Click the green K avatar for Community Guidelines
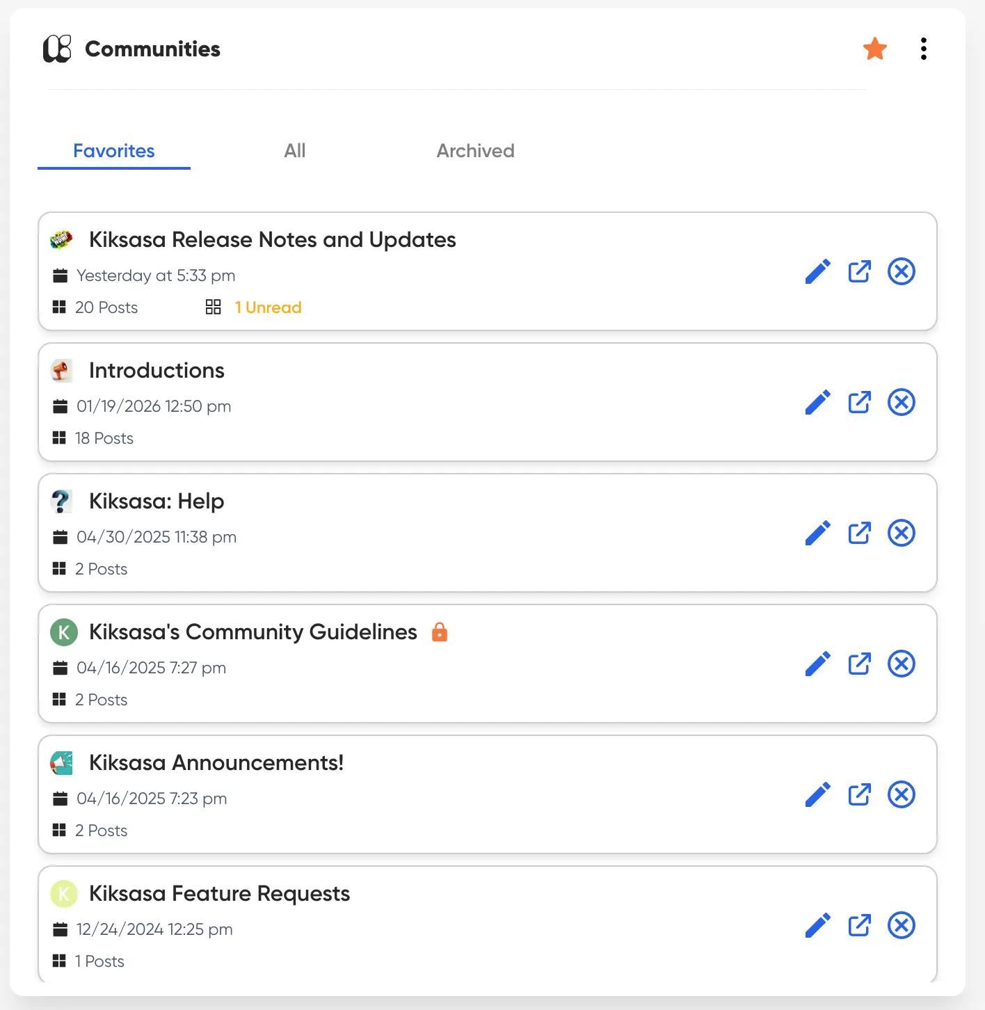The width and height of the screenshot is (985, 1010). pos(63,632)
